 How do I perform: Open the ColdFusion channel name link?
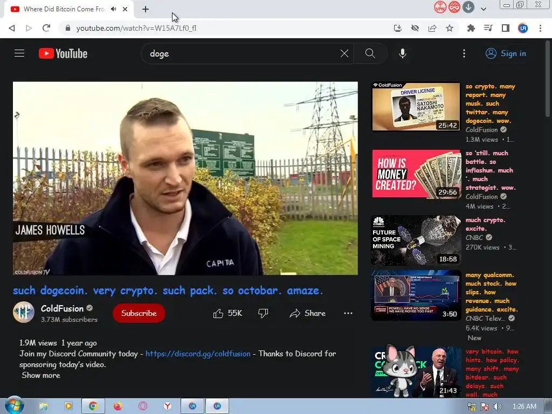click(63, 308)
